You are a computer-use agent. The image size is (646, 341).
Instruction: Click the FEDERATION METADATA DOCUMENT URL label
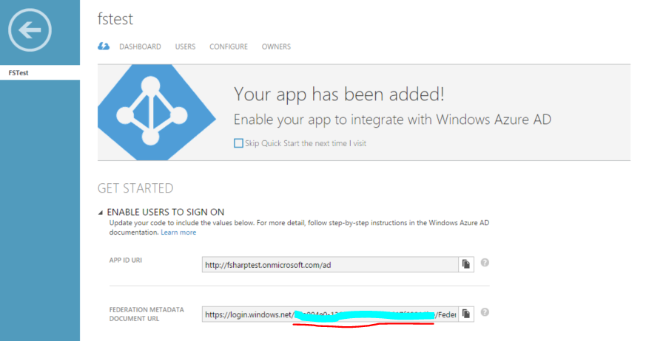click(x=147, y=314)
